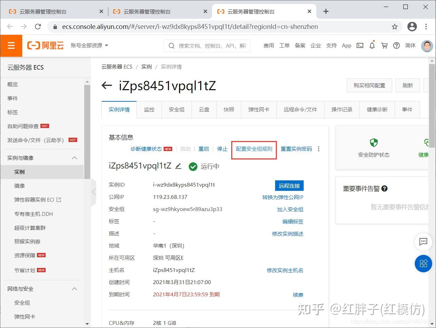Image resolution: width=436 pixels, height=328 pixels.
Task: Open 费用 in the top menu
Action: point(268,46)
